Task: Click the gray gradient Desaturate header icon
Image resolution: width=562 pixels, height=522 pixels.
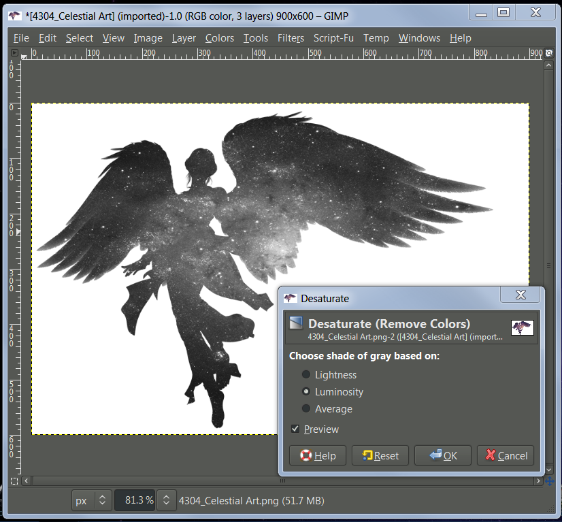Action: point(296,323)
